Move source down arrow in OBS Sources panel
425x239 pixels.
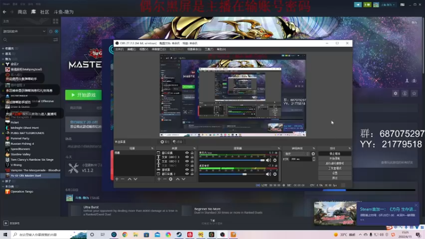[183, 179]
